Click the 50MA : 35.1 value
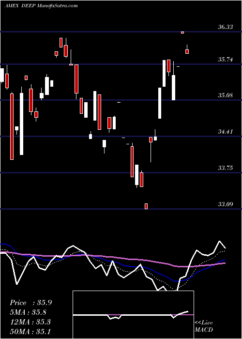Screen dimensions: 242x339 pos(30,331)
